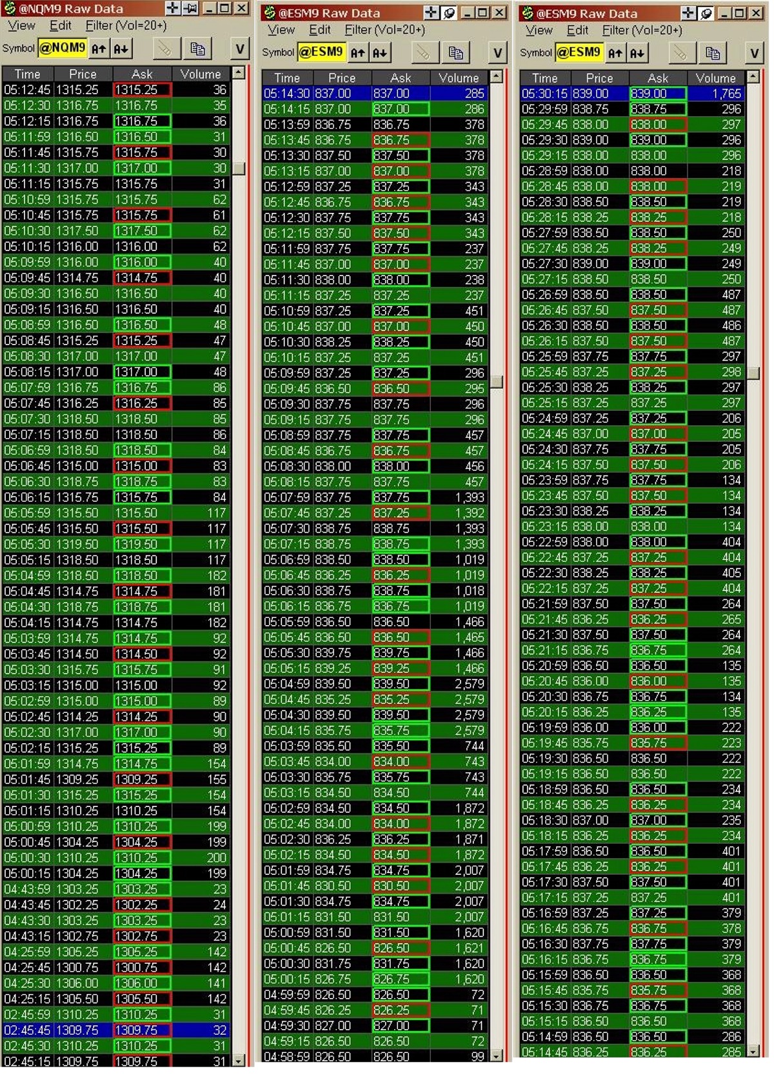Open the Edit menu in the middle @ESM9 window
Viewport: 774px width, 1089px height.
(320, 30)
